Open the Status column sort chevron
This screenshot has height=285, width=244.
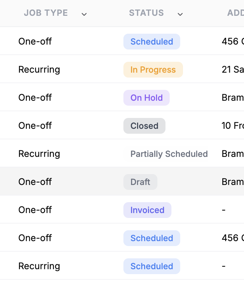click(180, 14)
